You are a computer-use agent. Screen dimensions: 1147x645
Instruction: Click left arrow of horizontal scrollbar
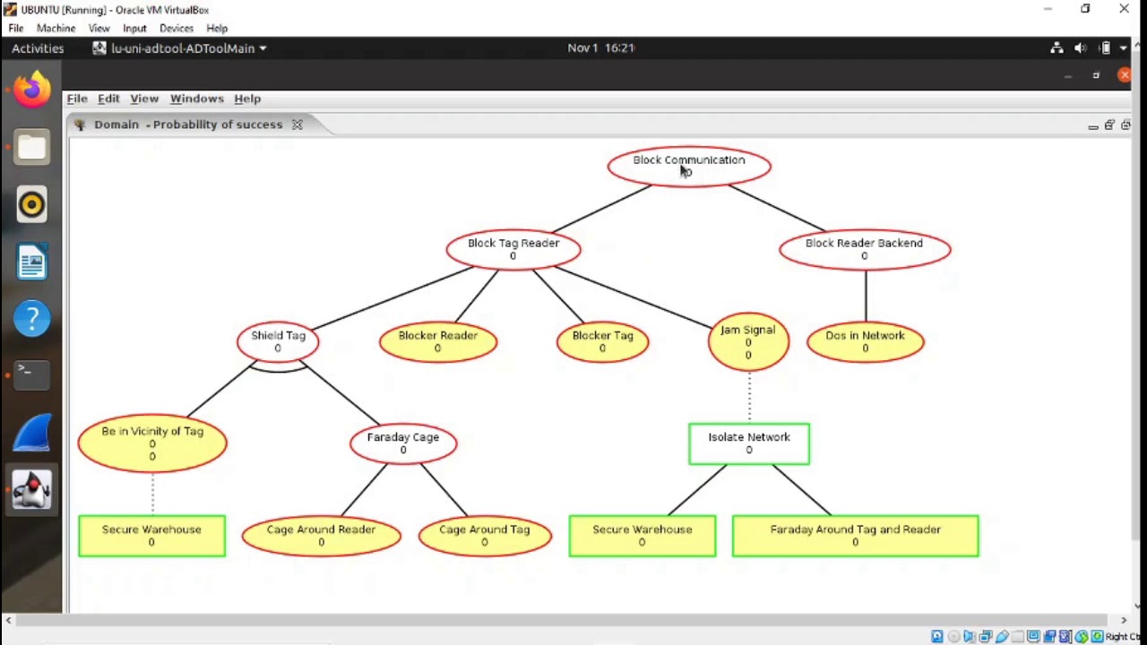pos(8,619)
